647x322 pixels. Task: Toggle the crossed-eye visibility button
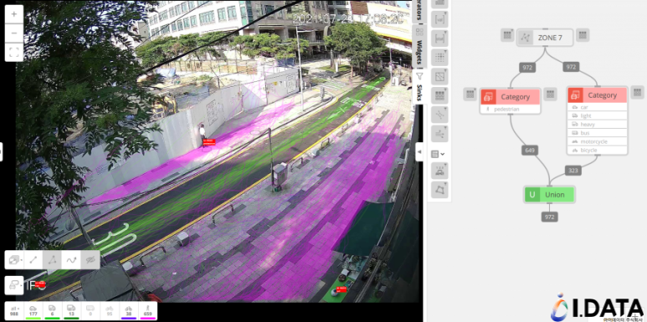pos(90,260)
